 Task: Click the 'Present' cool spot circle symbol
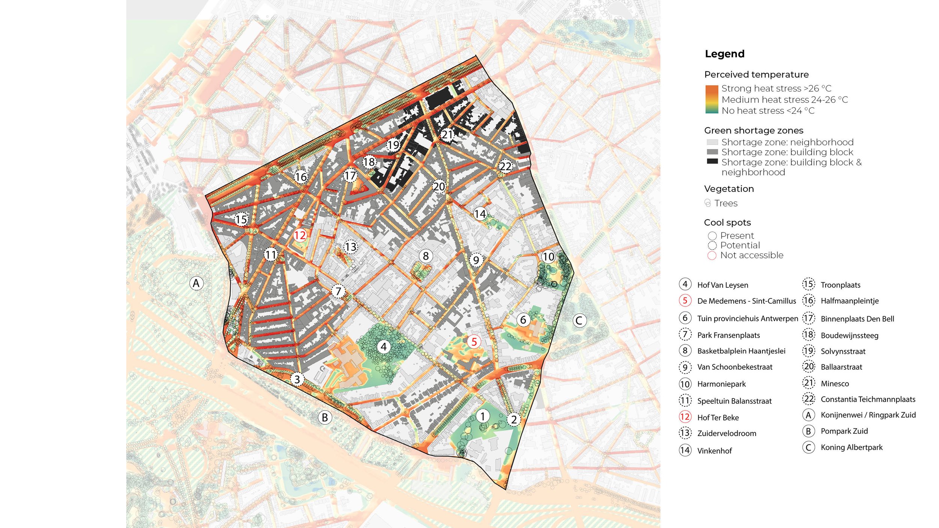tap(712, 236)
